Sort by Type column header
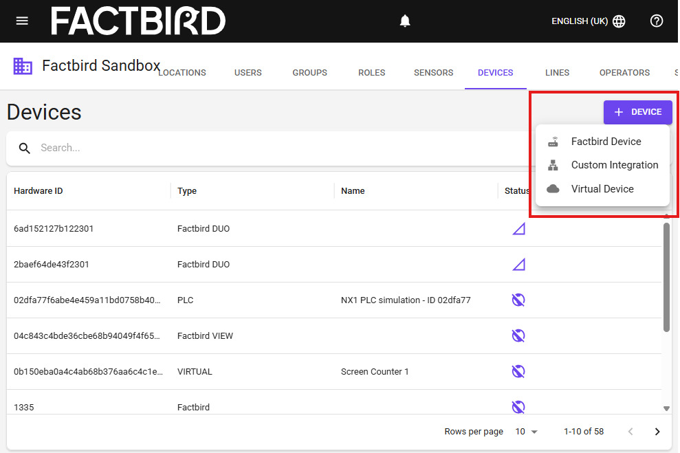Viewport: 680px width, 453px height. 187,191
